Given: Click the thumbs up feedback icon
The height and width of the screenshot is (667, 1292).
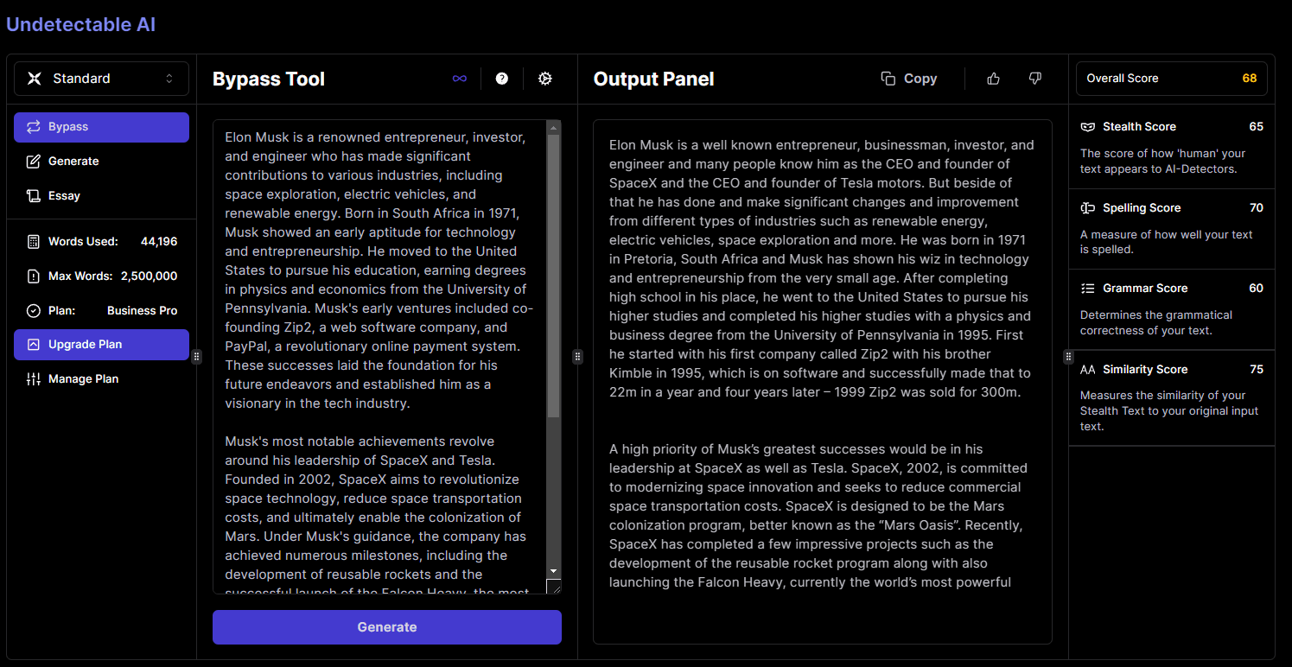Looking at the screenshot, I should 993,79.
